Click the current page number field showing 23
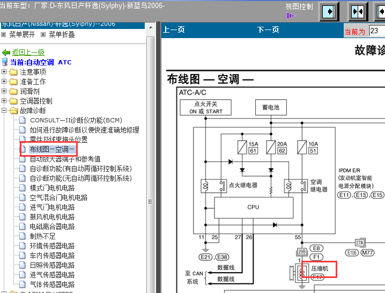 click(377, 31)
